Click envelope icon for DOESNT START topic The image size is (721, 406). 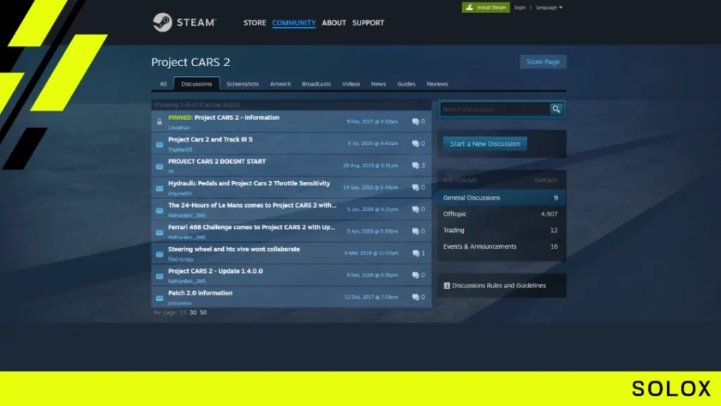tap(160, 166)
